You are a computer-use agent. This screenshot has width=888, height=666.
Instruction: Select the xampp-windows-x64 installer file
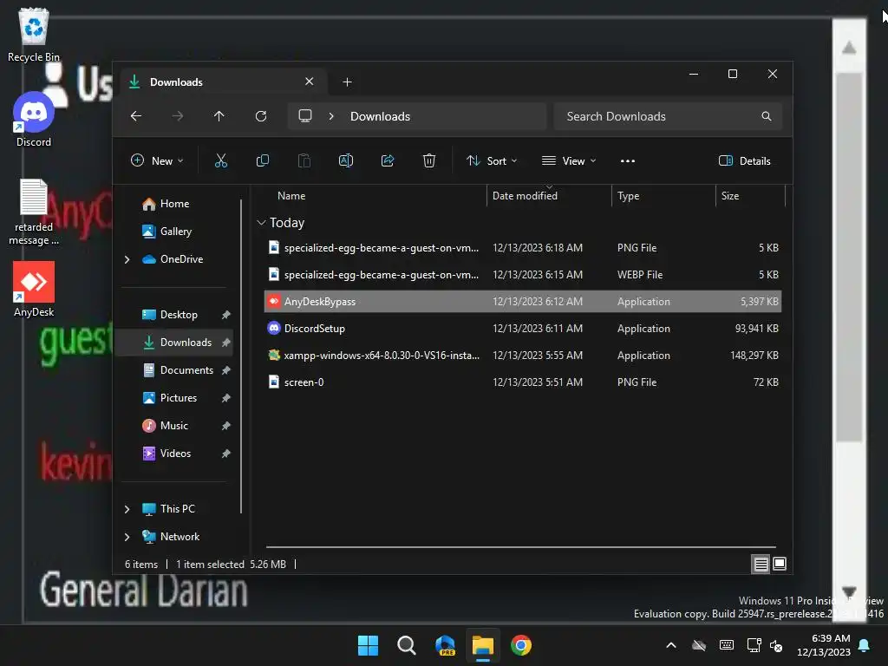click(523, 356)
